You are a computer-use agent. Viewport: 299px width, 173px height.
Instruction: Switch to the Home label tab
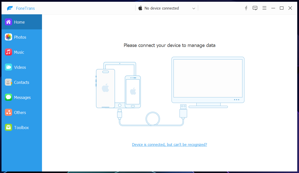[19, 22]
